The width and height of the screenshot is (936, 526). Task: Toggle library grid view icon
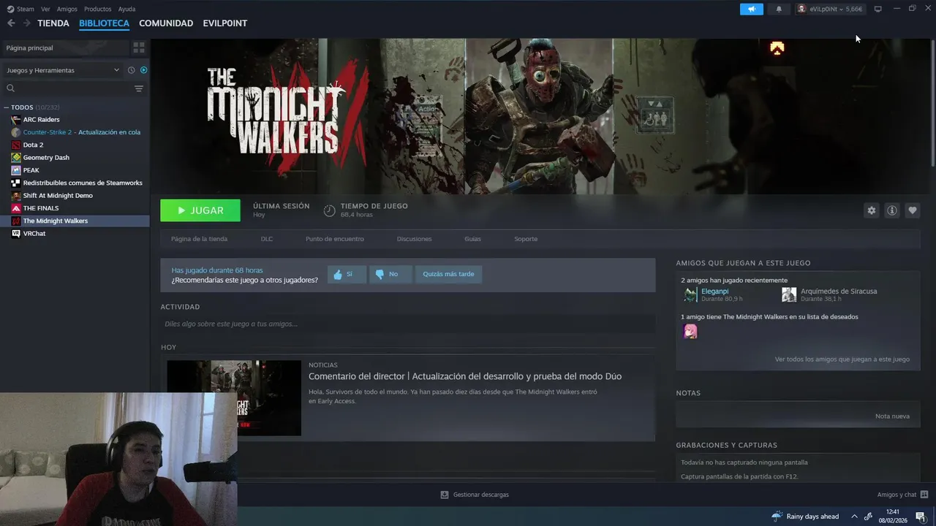[138, 47]
